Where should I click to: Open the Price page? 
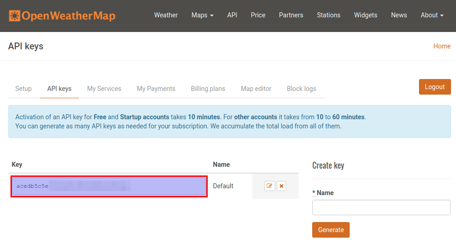coord(258,15)
